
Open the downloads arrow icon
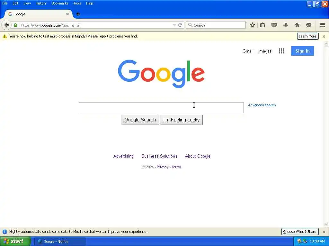tap(286, 25)
